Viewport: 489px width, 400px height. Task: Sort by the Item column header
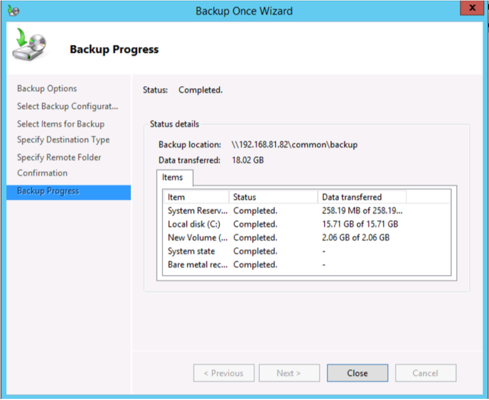coord(195,197)
